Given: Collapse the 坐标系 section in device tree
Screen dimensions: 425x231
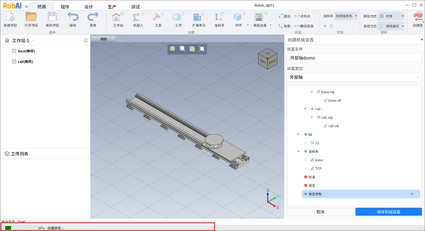Looking at the screenshot, I should 299,151.
